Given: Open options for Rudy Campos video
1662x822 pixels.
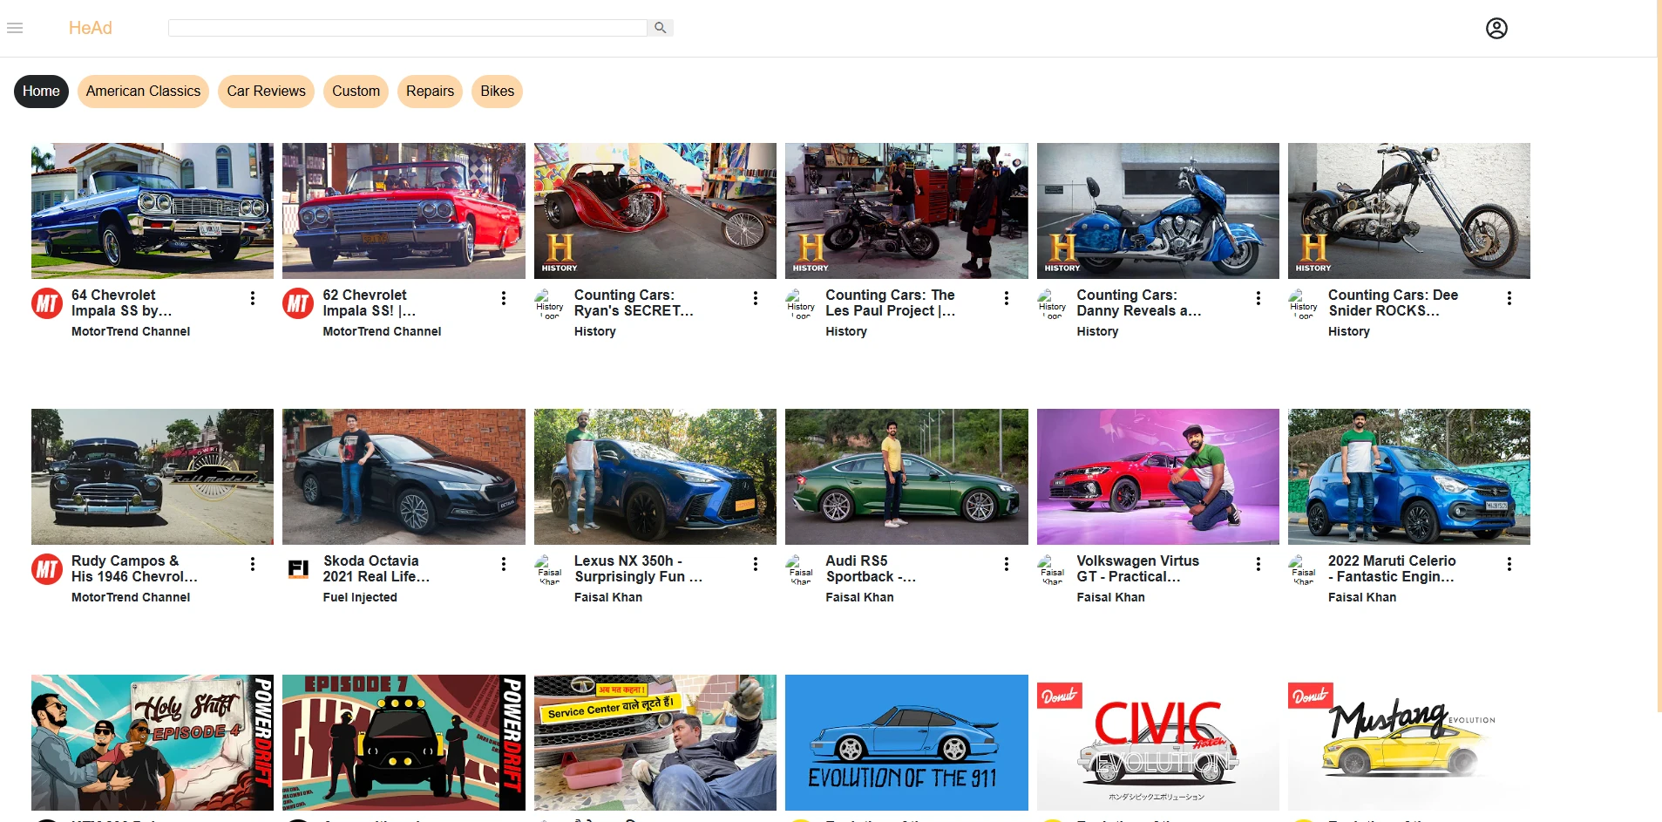Looking at the screenshot, I should click(253, 564).
